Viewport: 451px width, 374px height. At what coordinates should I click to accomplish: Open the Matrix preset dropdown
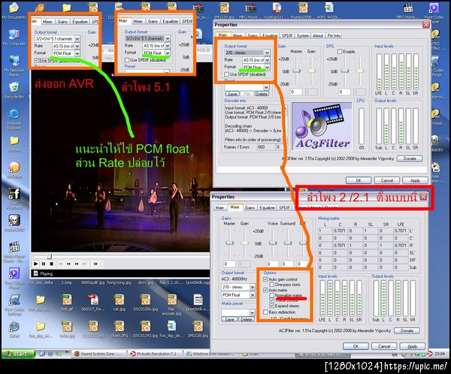click(x=252, y=312)
